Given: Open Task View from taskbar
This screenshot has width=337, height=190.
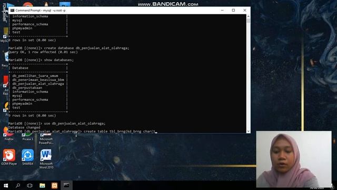Looking at the screenshot, I should tap(29, 185).
